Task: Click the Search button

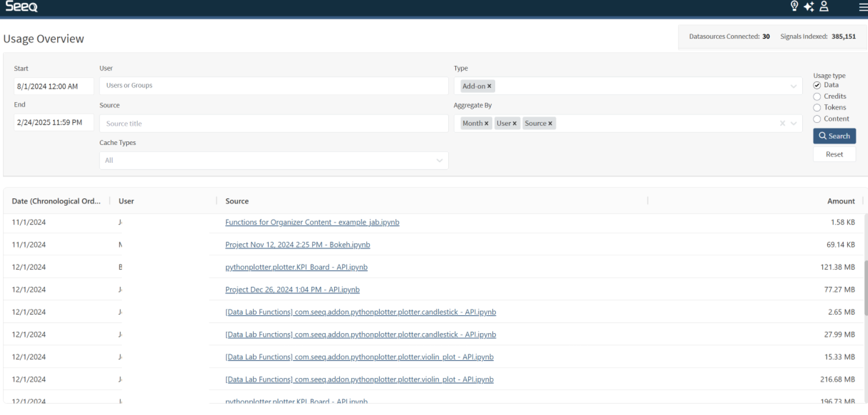Action: 834,136
